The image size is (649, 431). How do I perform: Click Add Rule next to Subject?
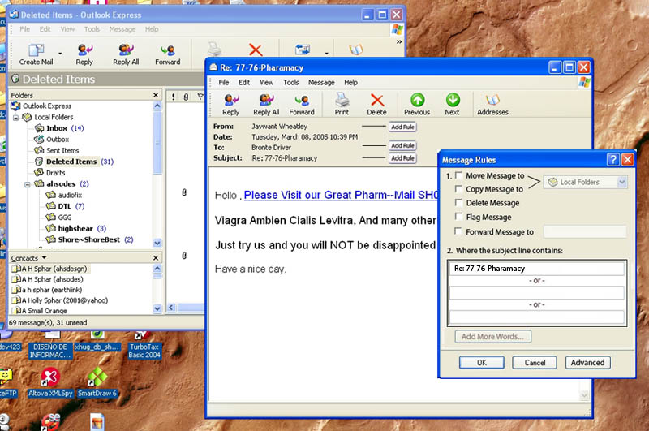[402, 158]
